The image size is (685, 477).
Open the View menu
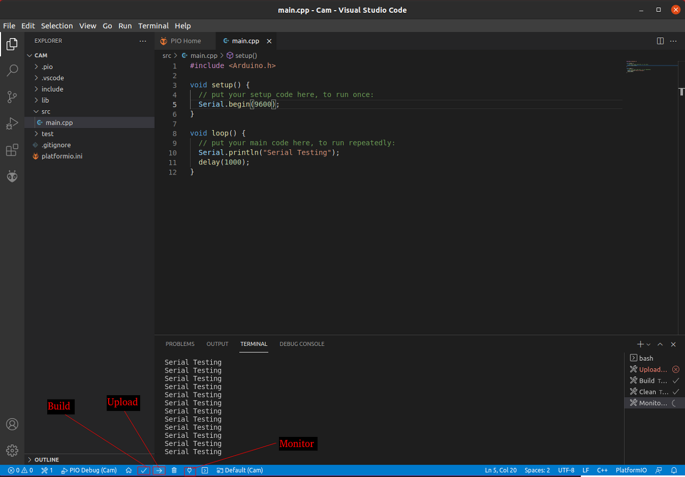click(x=88, y=26)
